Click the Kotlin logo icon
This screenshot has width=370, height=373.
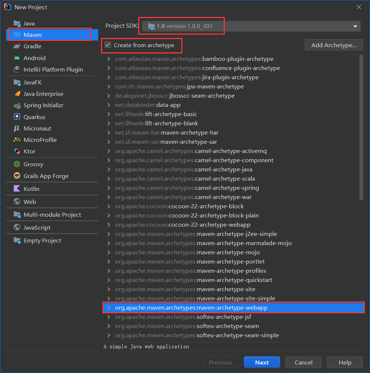(17, 189)
